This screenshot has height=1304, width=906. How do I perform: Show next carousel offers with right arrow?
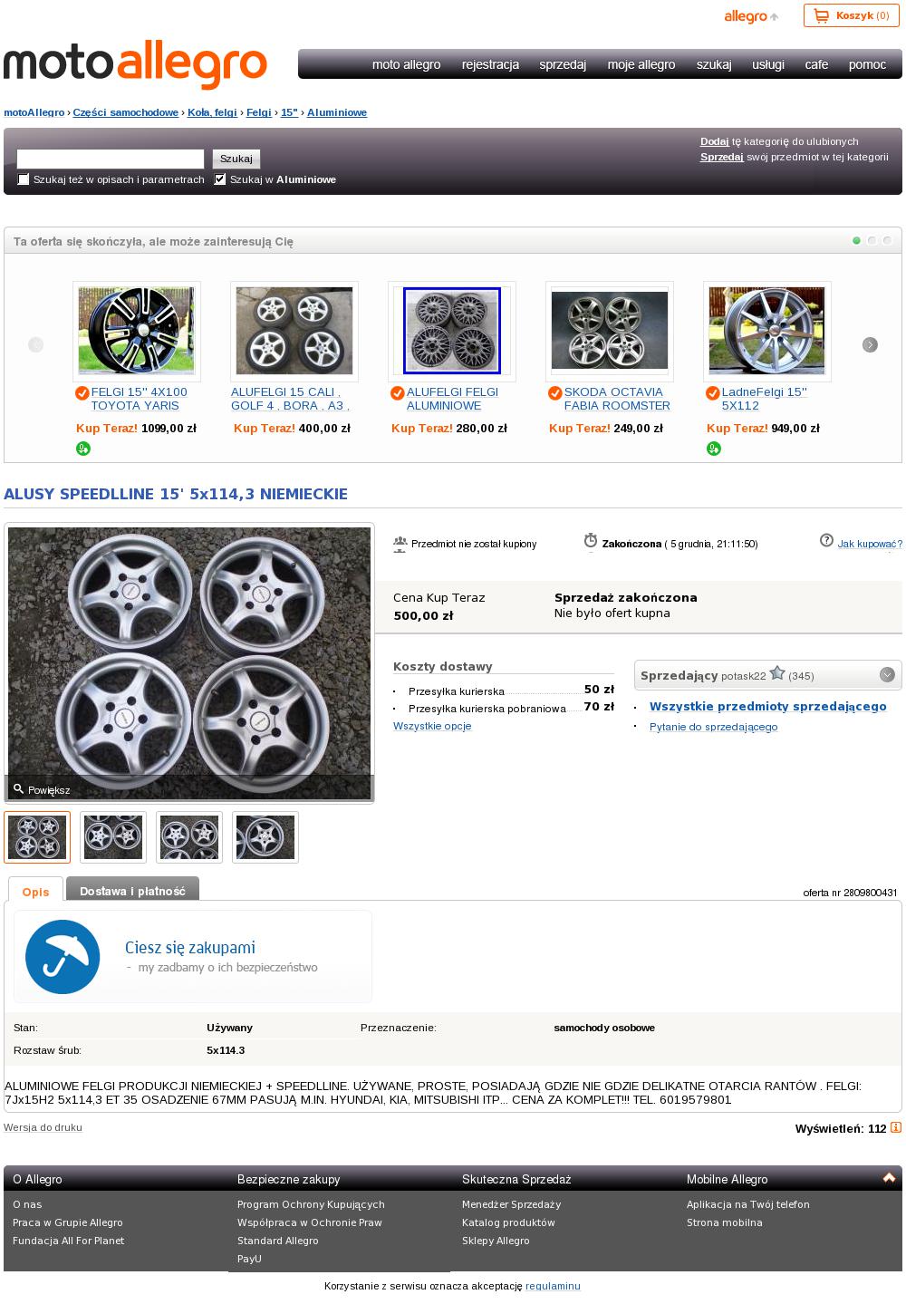click(x=870, y=344)
